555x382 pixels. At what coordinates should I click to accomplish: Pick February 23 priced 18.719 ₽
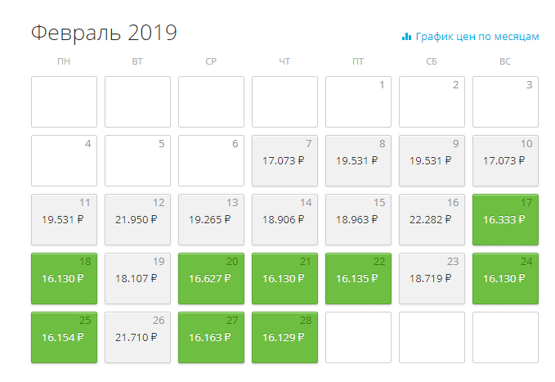point(432,278)
